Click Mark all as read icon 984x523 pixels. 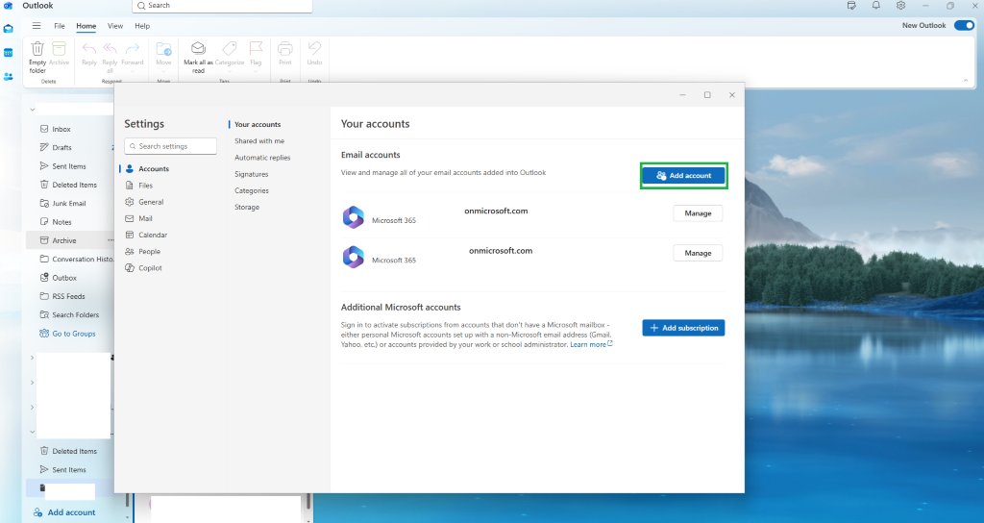pos(198,49)
